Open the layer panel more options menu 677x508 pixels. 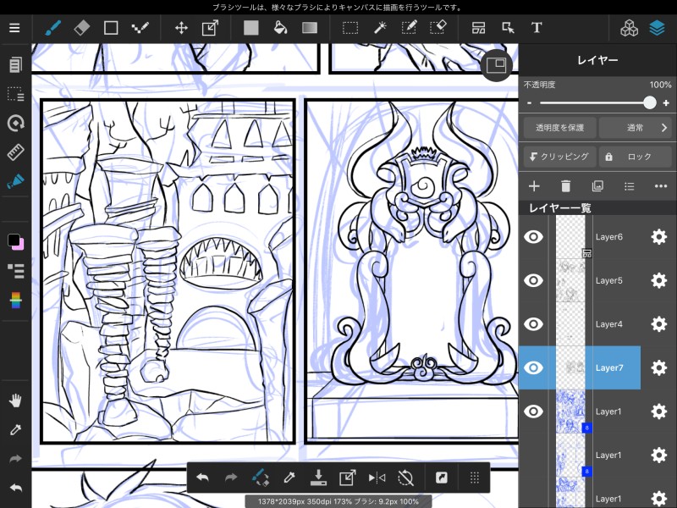[661, 186]
